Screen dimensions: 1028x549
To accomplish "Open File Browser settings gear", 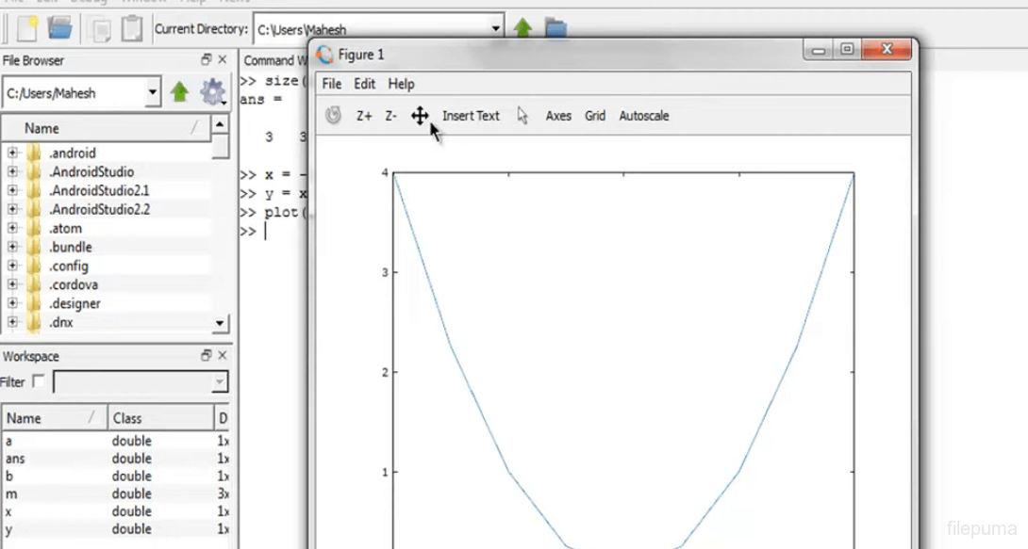I will pos(213,92).
